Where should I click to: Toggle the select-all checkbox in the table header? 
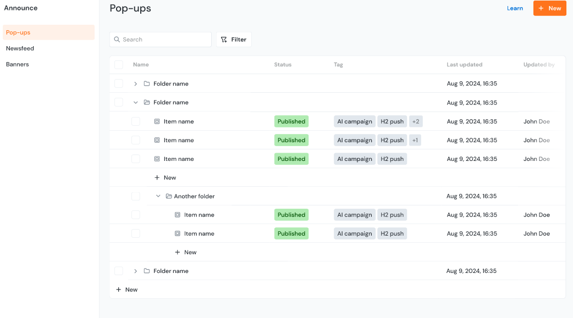point(119,65)
